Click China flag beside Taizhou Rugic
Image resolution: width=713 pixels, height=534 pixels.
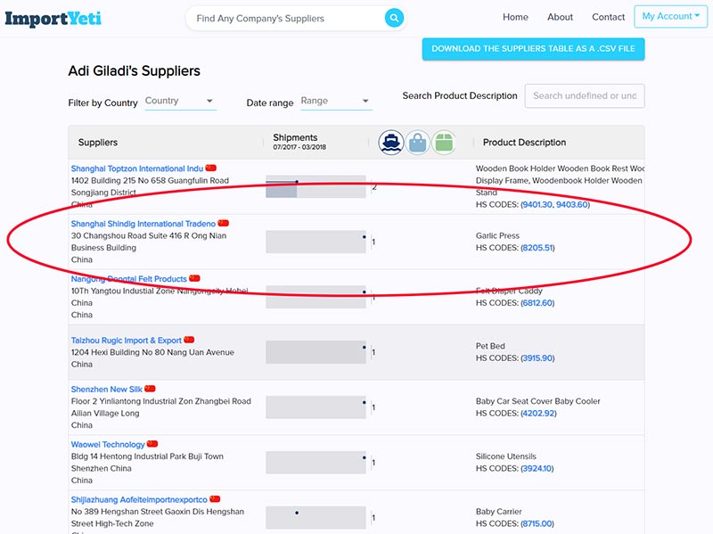[189, 340]
